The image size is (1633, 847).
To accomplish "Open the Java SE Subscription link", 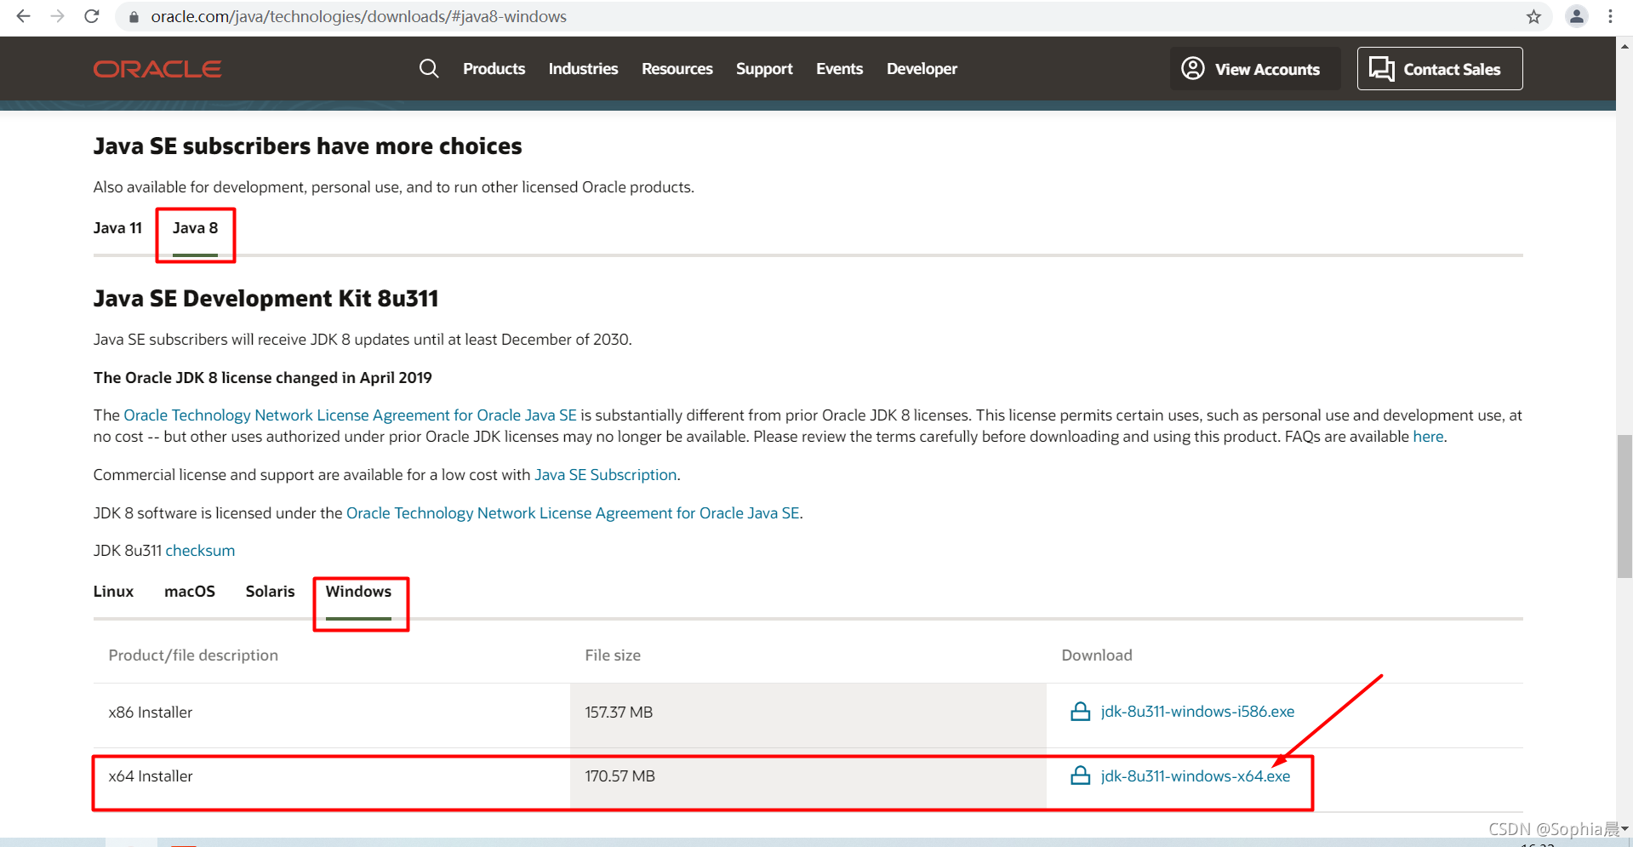I will coord(605,475).
